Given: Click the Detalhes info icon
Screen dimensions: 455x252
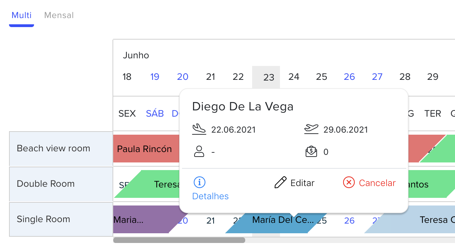Looking at the screenshot, I should (200, 182).
